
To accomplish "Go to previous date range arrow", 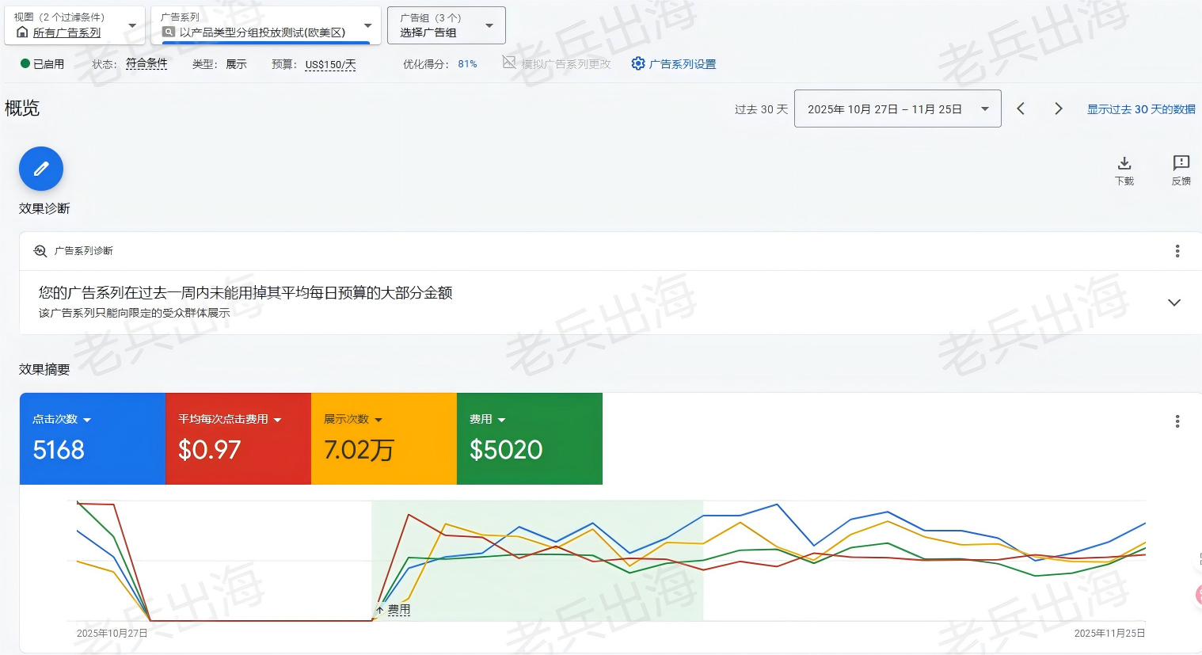I will (x=1021, y=109).
